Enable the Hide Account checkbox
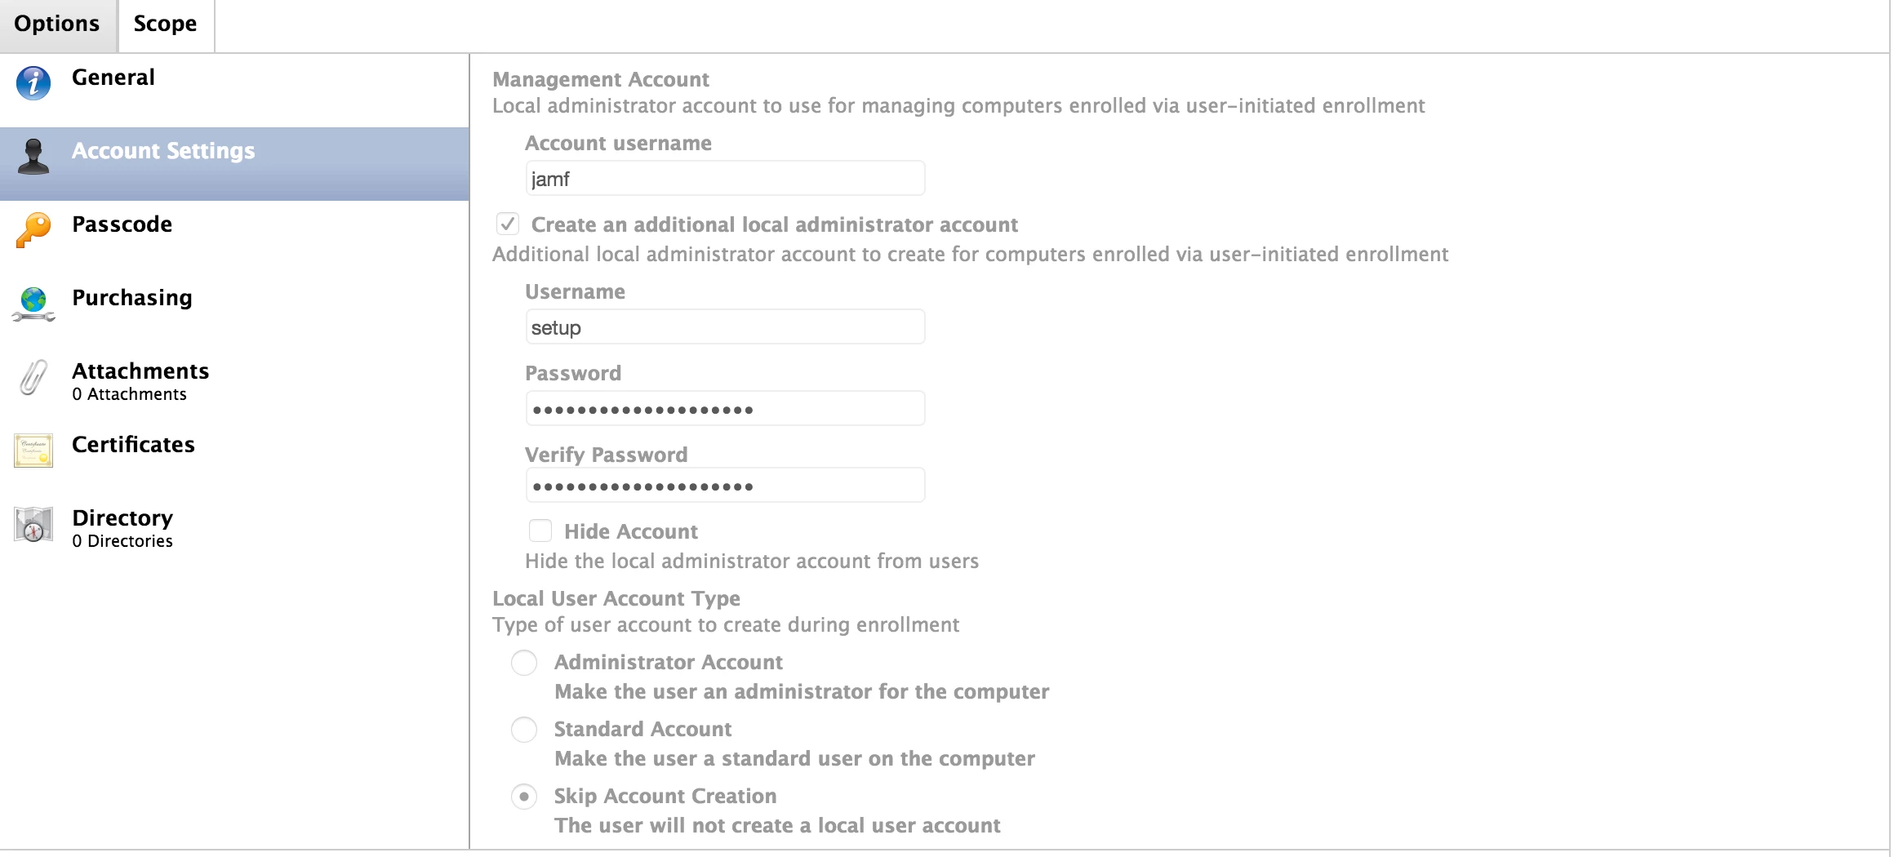Image resolution: width=1894 pixels, height=857 pixels. coord(540,531)
